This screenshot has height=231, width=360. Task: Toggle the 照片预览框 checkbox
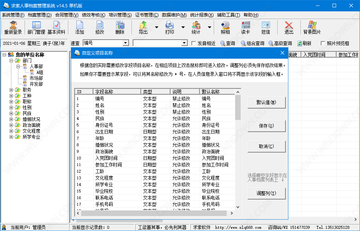[x=323, y=43]
